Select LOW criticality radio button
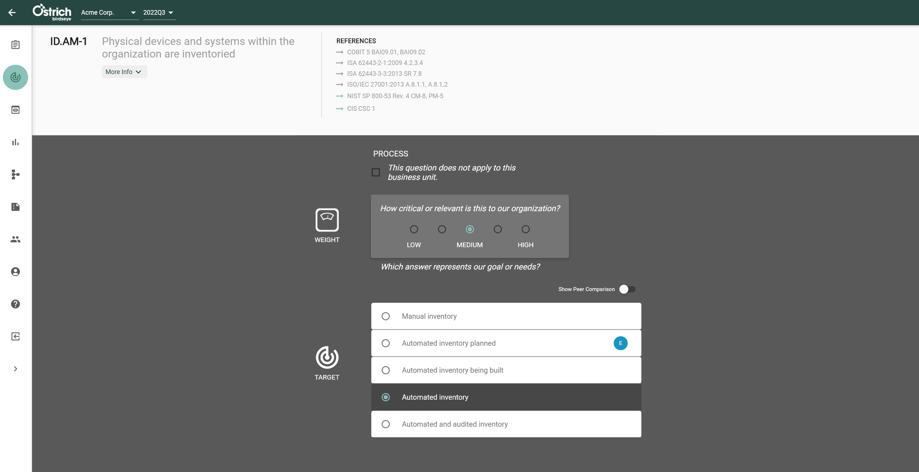 414,229
